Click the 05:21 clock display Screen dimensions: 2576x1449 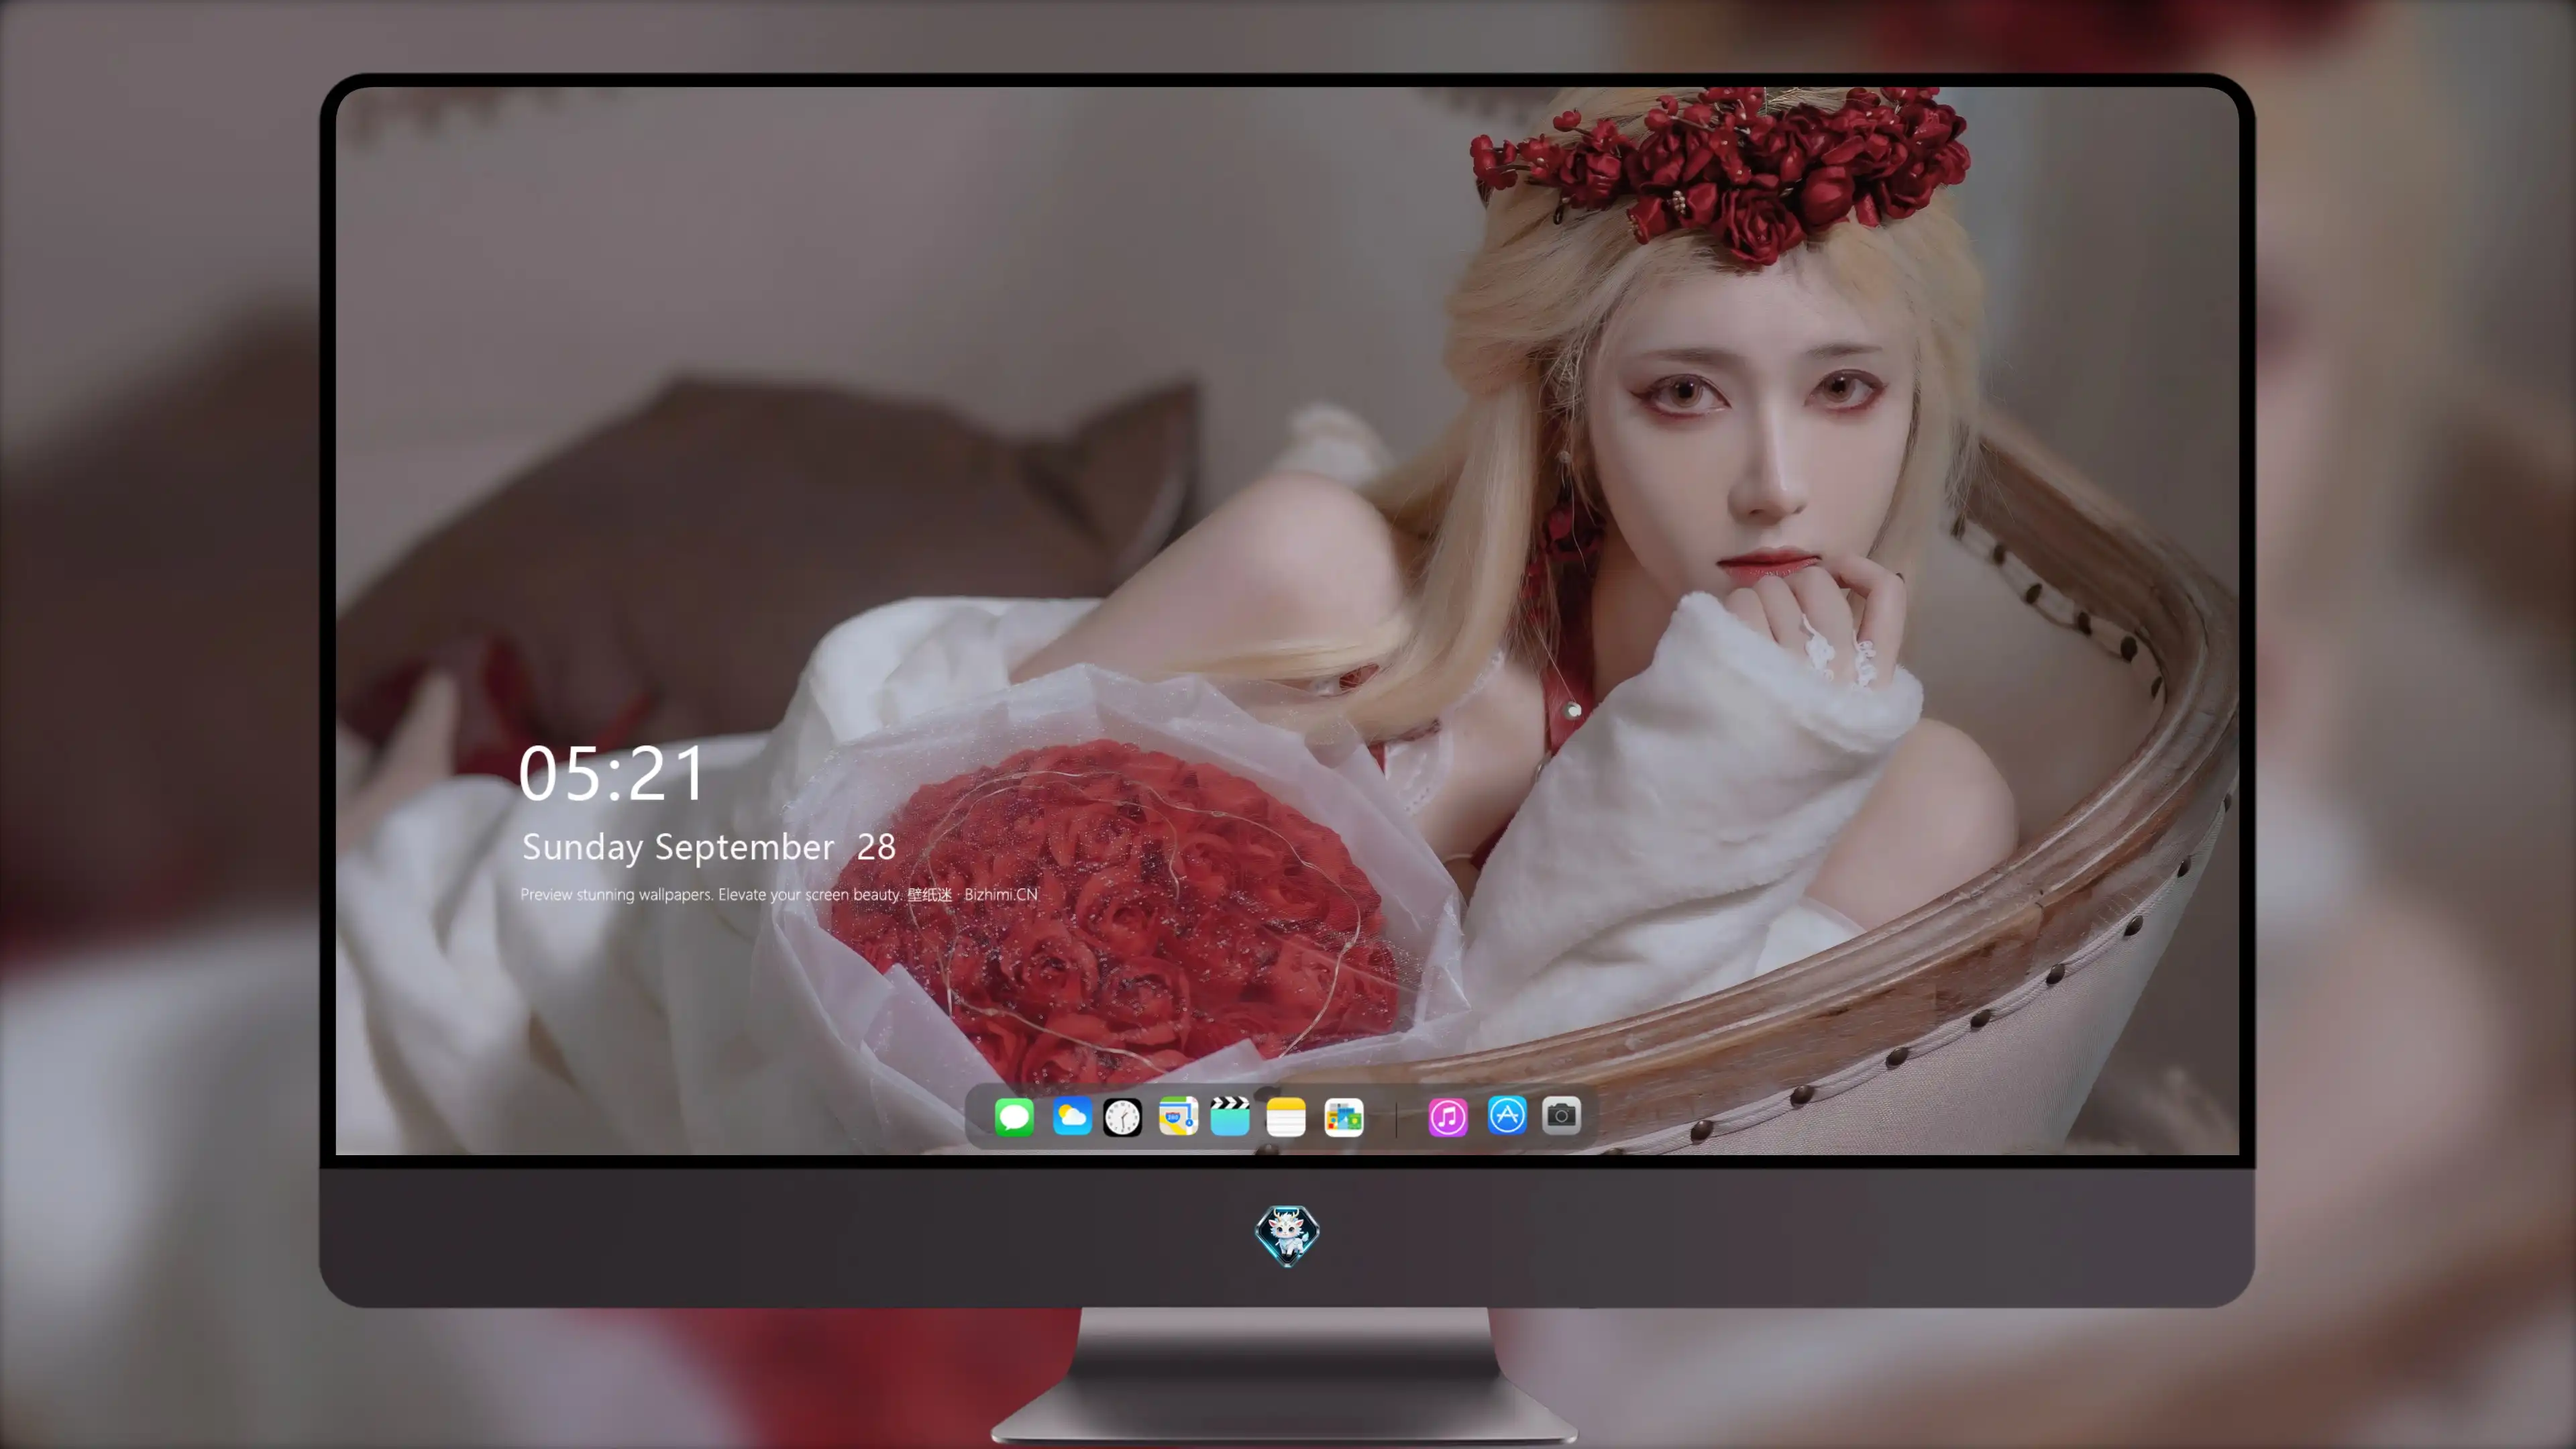coord(611,773)
